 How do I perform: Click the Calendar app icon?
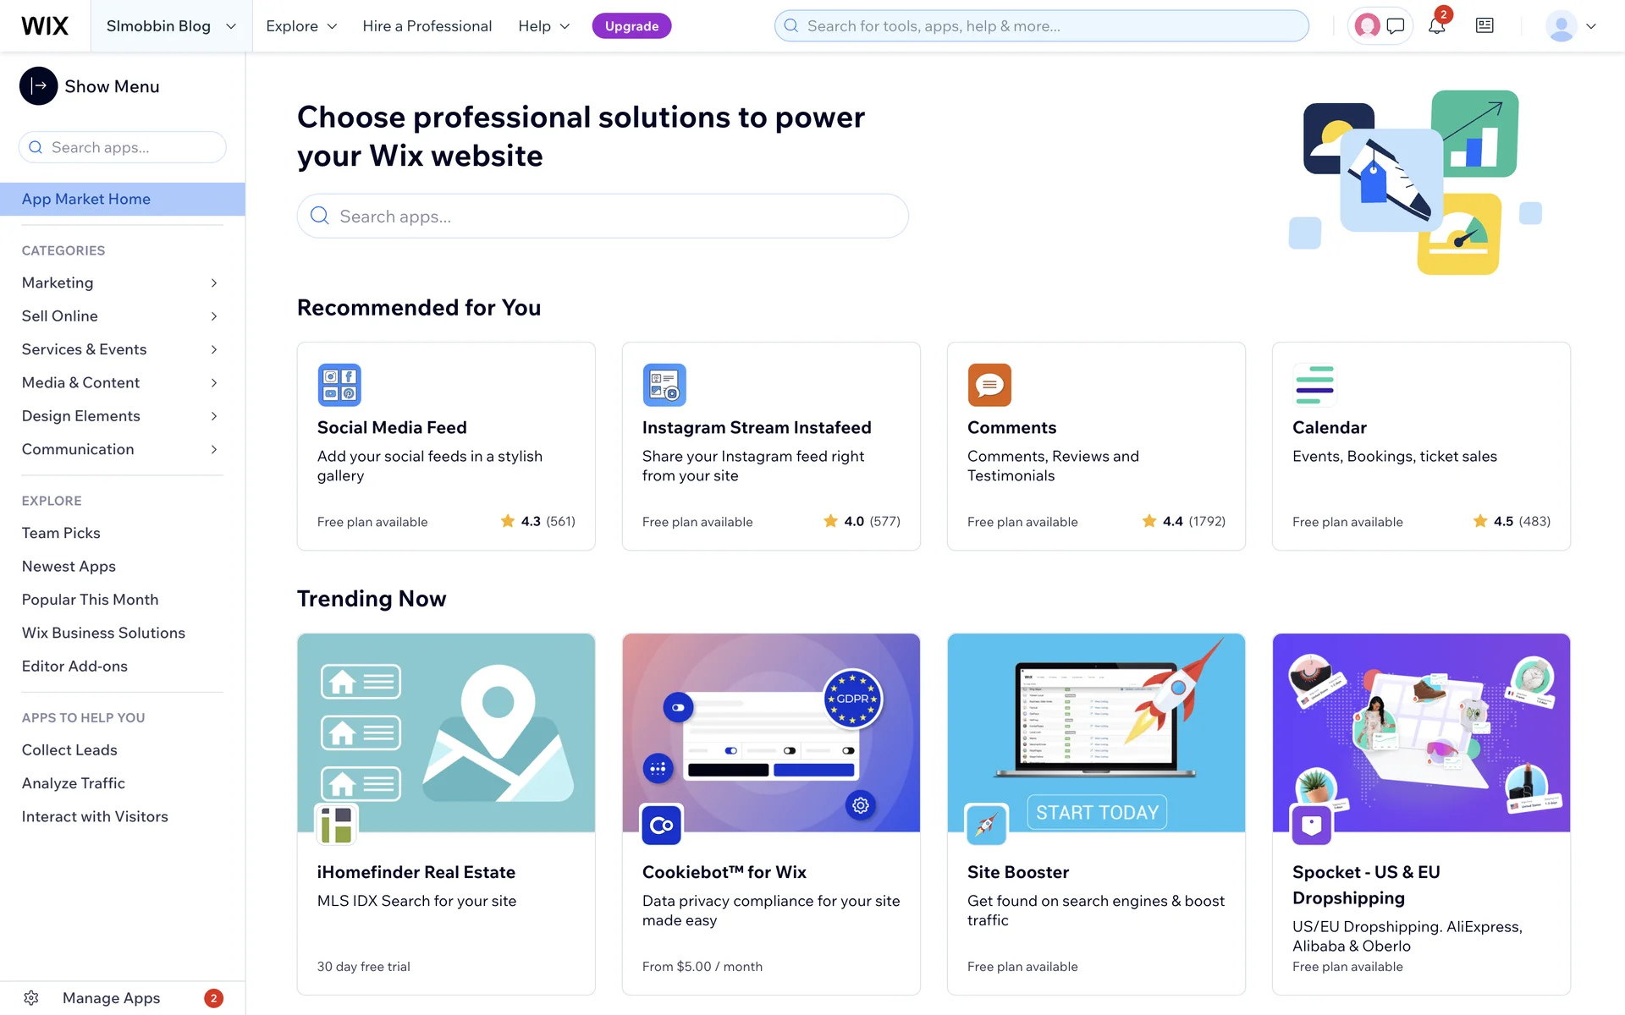[1314, 385]
